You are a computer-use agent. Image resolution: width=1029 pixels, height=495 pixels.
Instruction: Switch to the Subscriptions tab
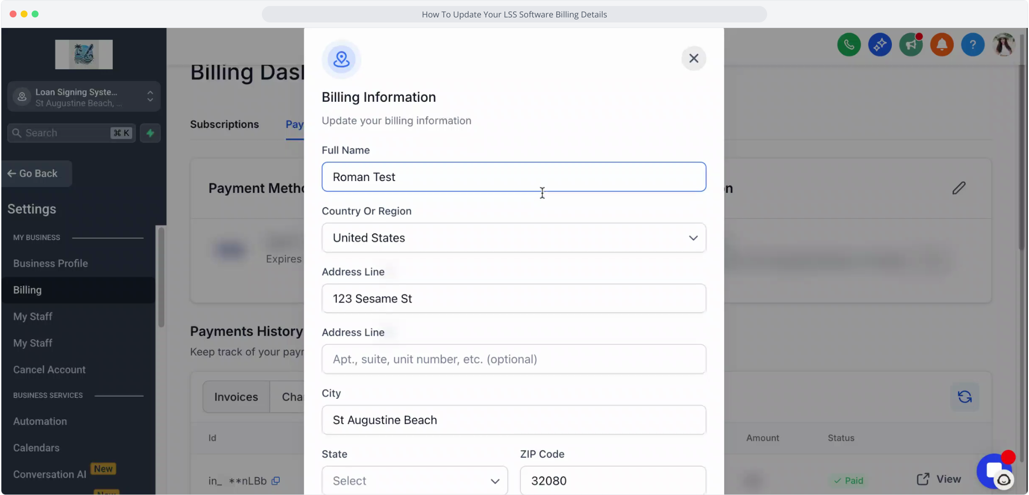point(225,125)
